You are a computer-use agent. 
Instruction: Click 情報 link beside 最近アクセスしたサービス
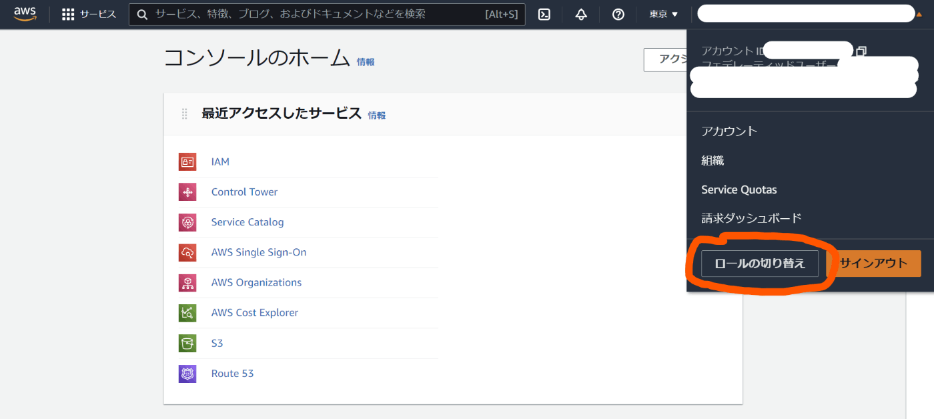(x=377, y=115)
